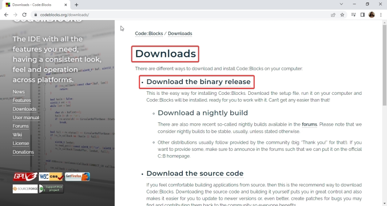Open a new browser tab

tap(77, 5)
